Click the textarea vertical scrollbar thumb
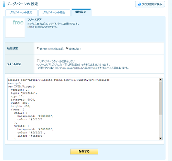Screen dimensions: 172x161 click(x=161, y=98)
